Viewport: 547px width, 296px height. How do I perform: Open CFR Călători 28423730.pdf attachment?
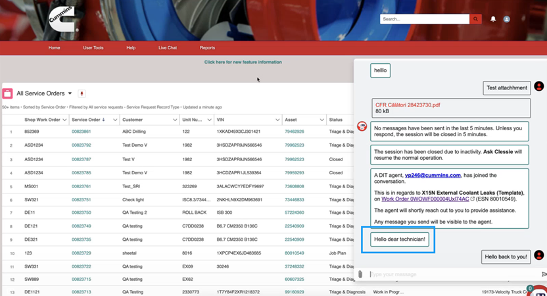[408, 105]
